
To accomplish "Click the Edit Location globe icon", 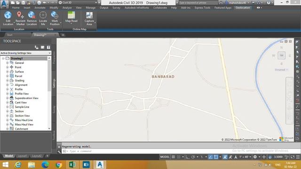I will 8,15.
